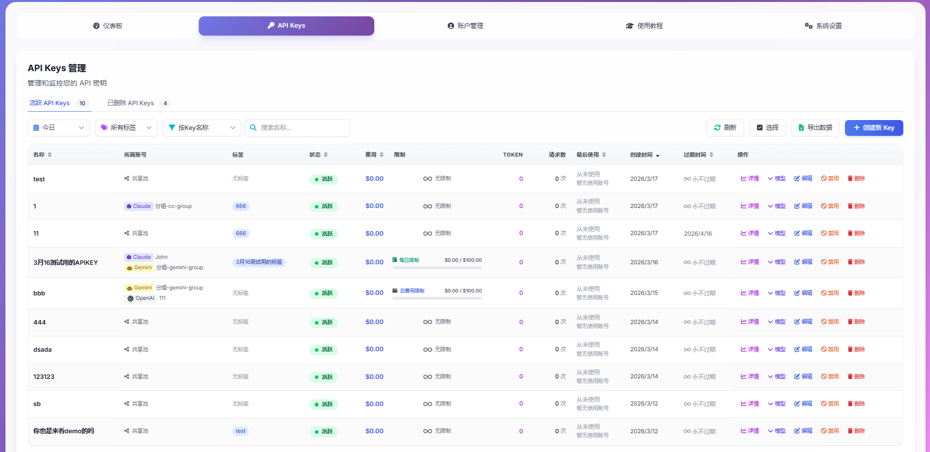Click the delete icon for the sb key
The width and height of the screenshot is (930, 452).
point(850,404)
